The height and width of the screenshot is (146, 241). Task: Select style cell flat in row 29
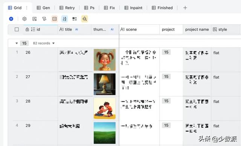tap(226, 132)
